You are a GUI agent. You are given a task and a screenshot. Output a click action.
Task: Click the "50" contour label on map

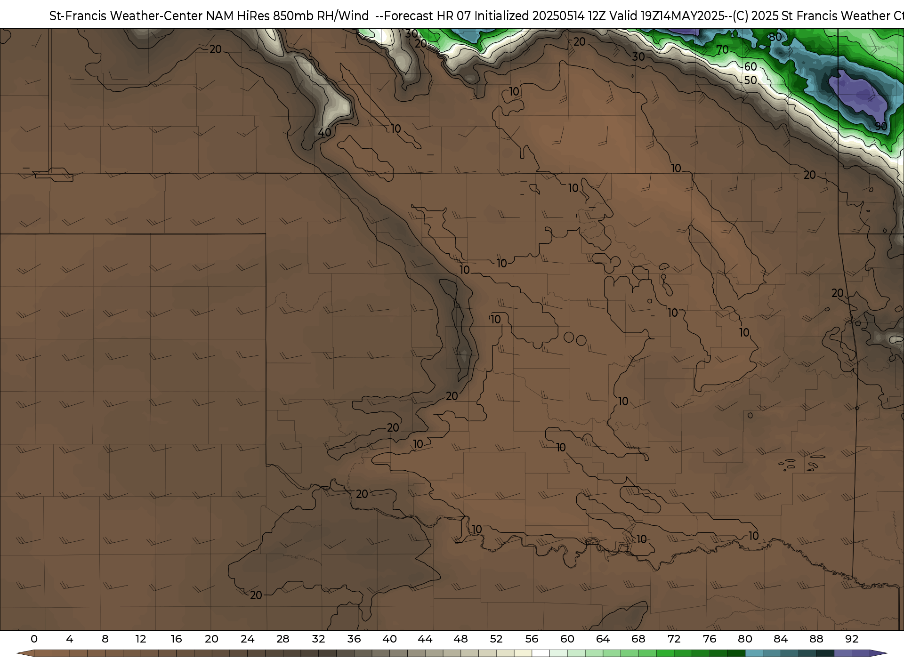point(751,80)
